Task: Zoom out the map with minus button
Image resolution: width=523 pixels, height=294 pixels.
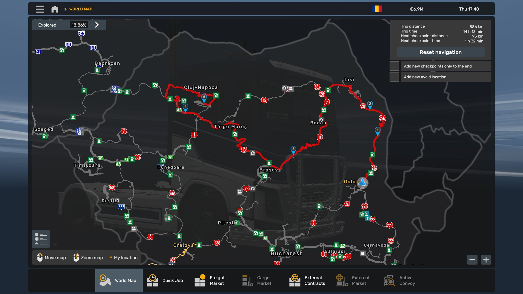Action: point(472,260)
